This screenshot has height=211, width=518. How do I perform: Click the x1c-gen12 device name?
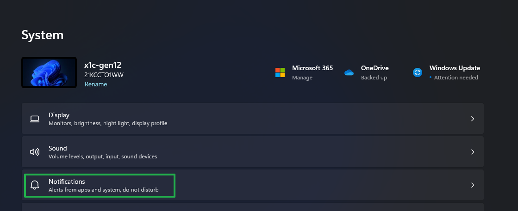(x=103, y=65)
